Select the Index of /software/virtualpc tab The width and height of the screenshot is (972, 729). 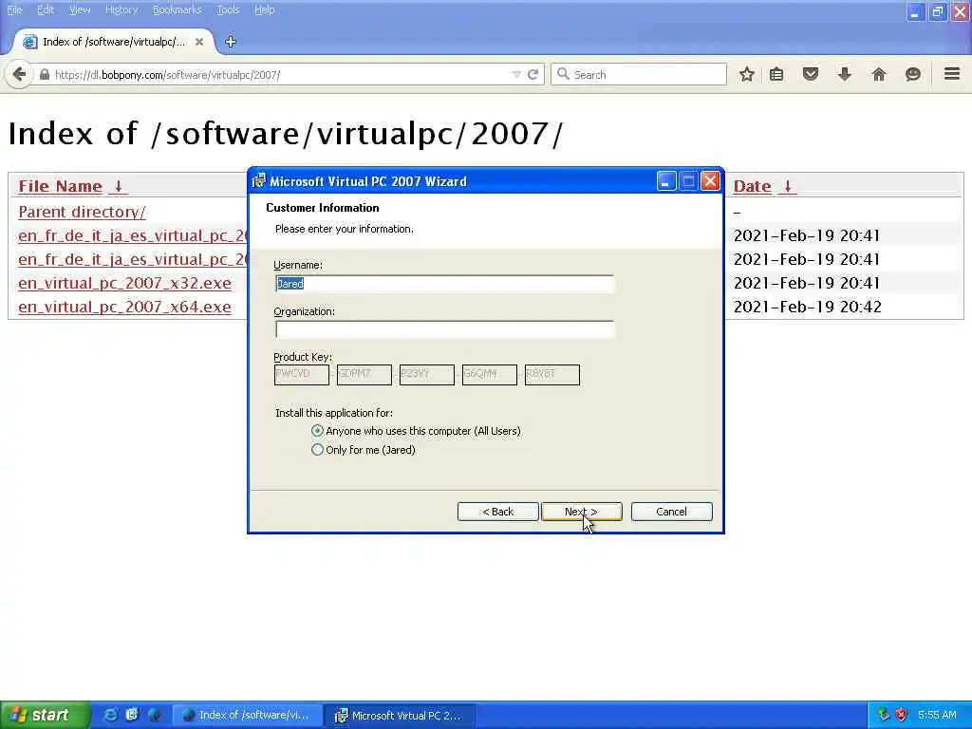point(114,42)
